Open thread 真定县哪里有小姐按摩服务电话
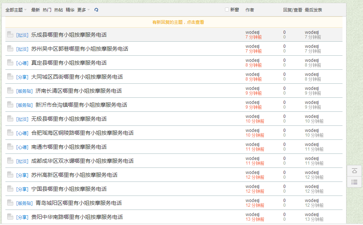This screenshot has height=225, width=363. pos(69,63)
